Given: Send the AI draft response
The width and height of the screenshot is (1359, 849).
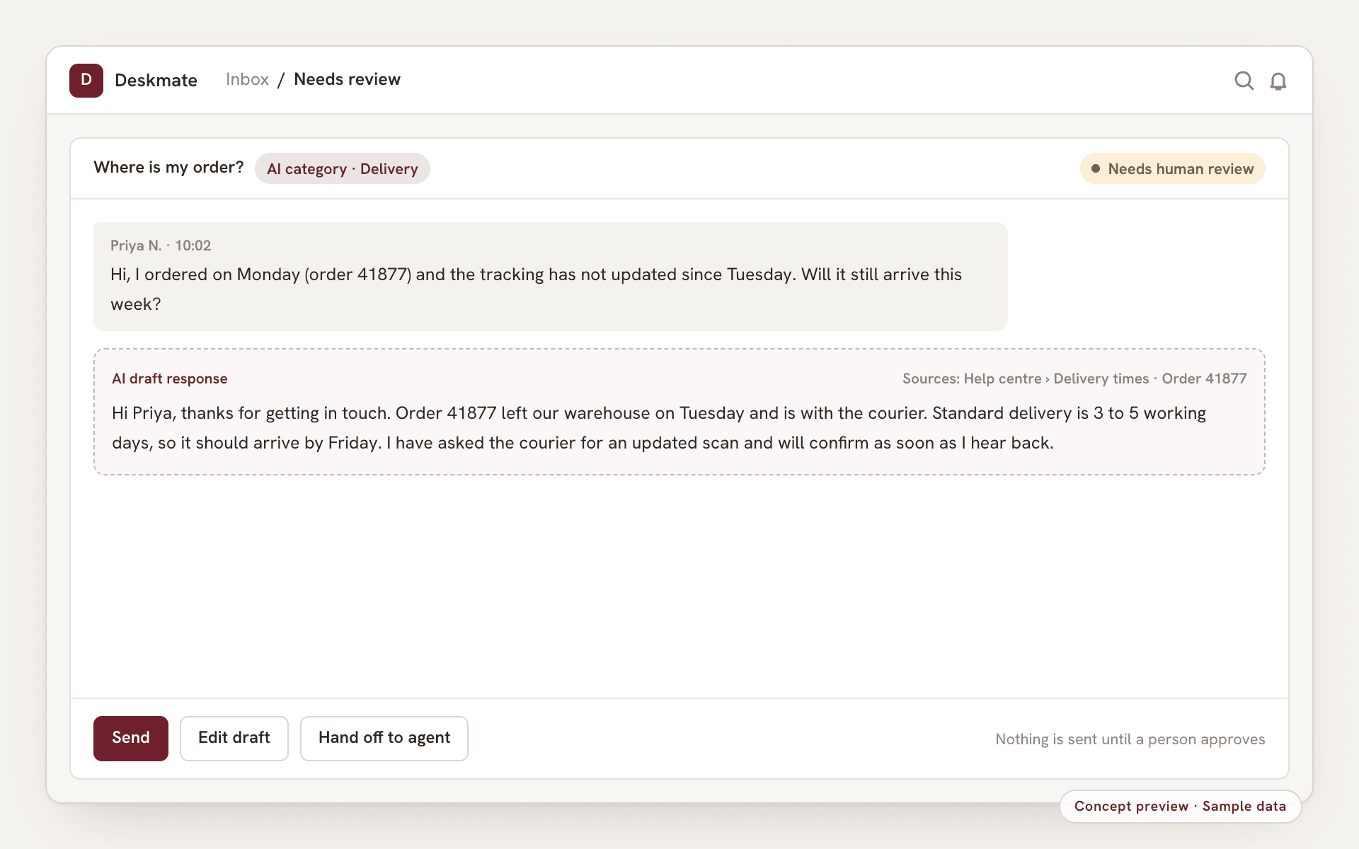Looking at the screenshot, I should tap(131, 738).
